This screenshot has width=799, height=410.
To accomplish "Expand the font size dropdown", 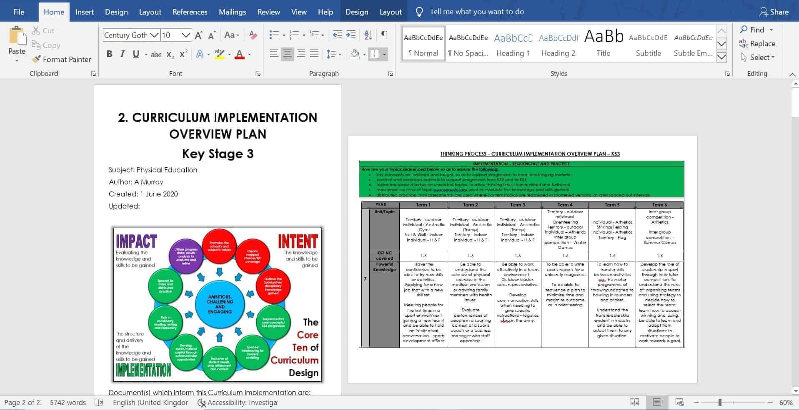I will pyautogui.click(x=186, y=35).
